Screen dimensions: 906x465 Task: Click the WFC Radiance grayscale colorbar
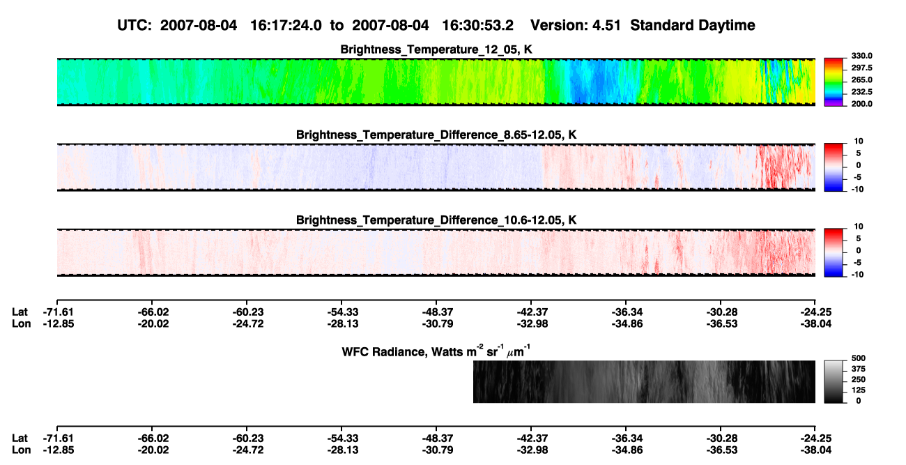click(x=834, y=381)
